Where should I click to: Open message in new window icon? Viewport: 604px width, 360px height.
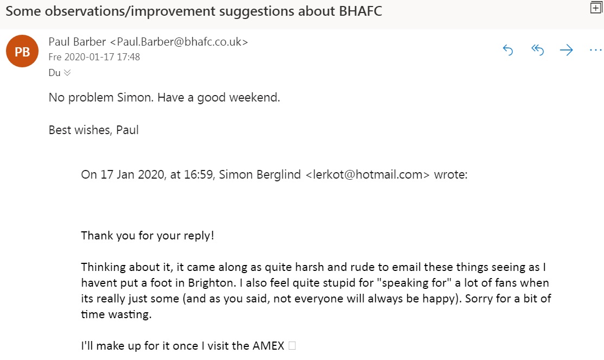596,7
